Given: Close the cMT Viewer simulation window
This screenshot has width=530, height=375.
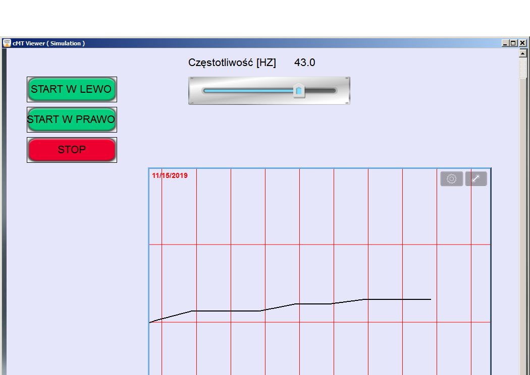Looking at the screenshot, I should (x=522, y=43).
